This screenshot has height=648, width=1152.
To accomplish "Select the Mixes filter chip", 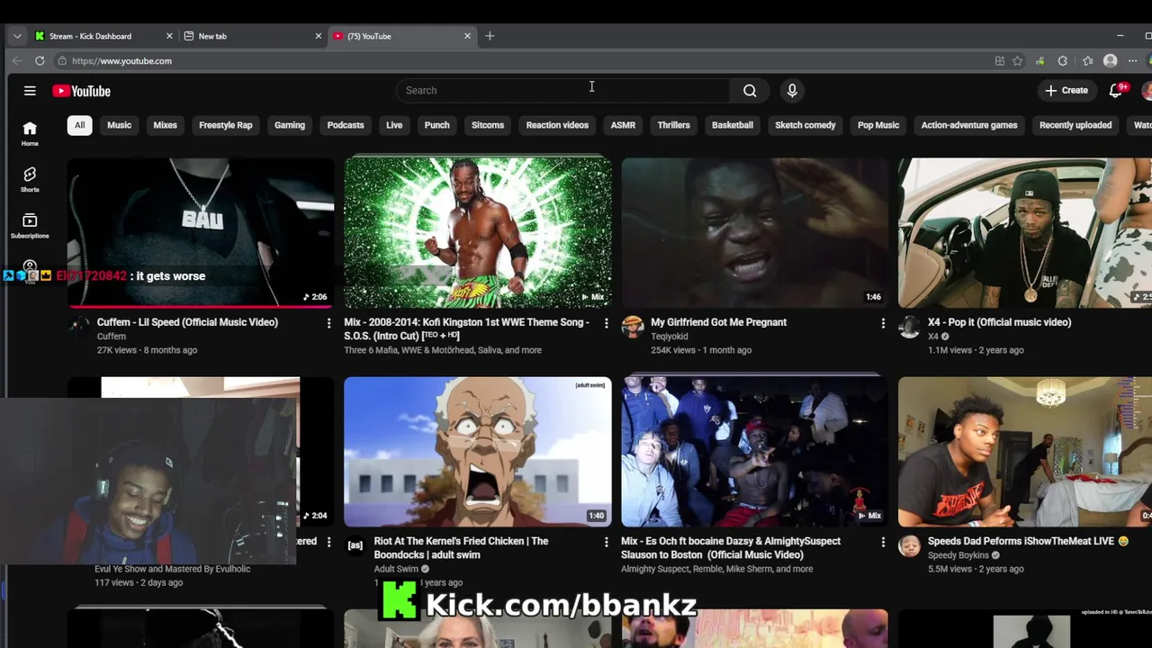I will 165,125.
